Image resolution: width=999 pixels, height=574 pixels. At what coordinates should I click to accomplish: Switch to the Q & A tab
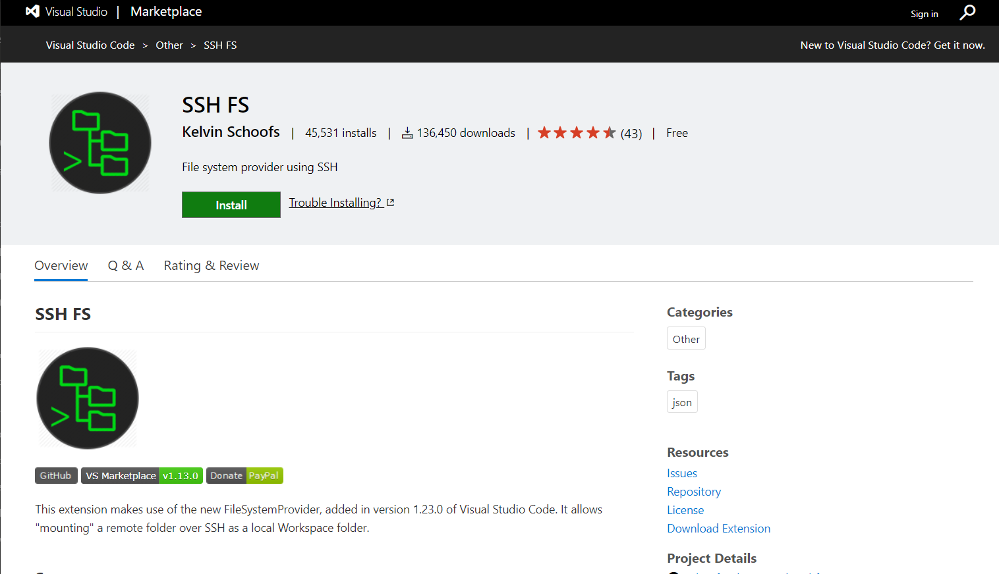click(x=126, y=265)
